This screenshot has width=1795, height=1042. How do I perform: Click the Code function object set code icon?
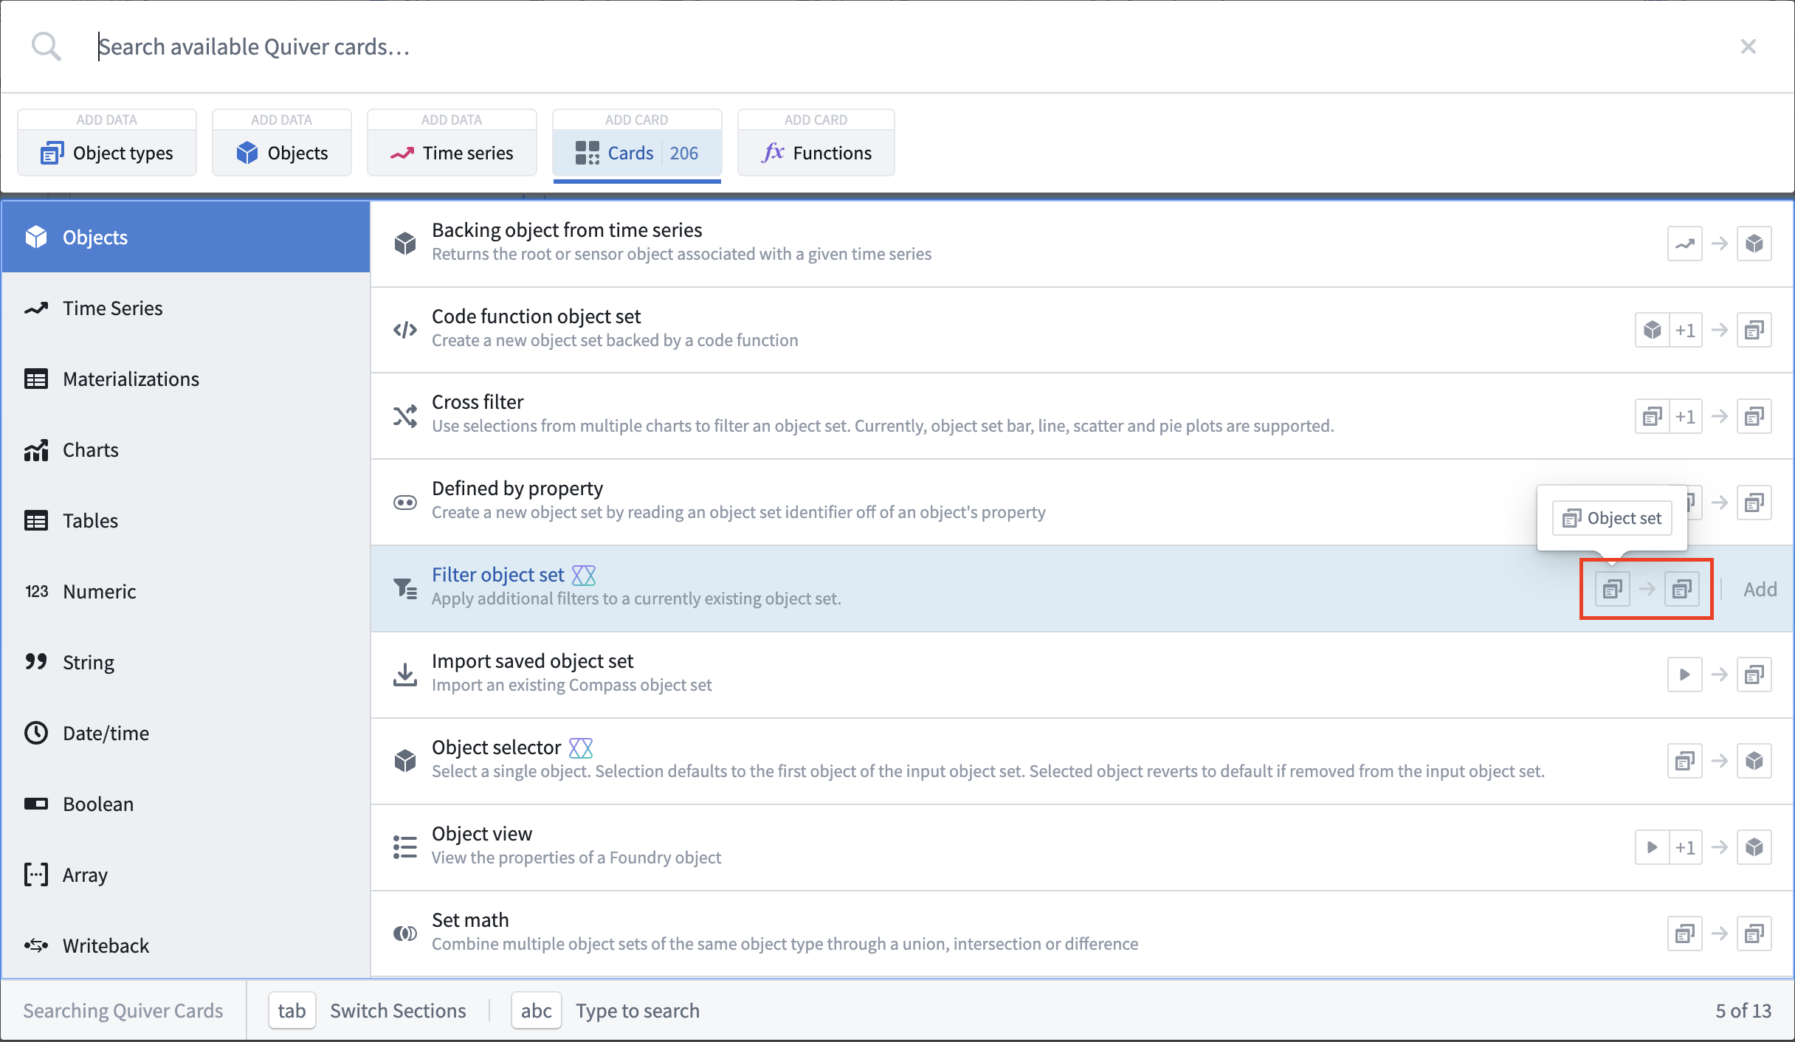[405, 329]
